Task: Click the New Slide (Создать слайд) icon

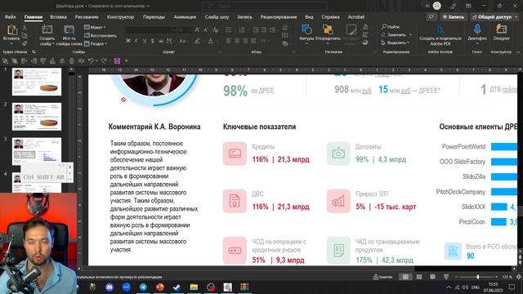Action: click(47, 30)
